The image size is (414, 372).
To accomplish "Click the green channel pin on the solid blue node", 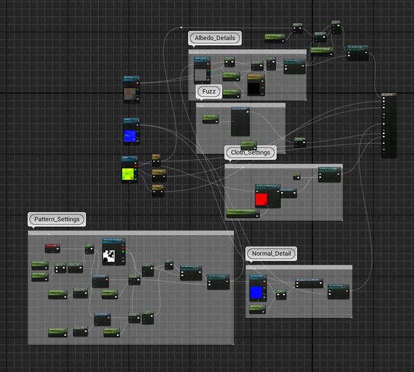I will [265, 288].
